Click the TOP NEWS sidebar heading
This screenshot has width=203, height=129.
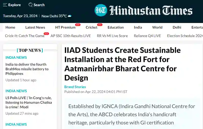[30, 50]
